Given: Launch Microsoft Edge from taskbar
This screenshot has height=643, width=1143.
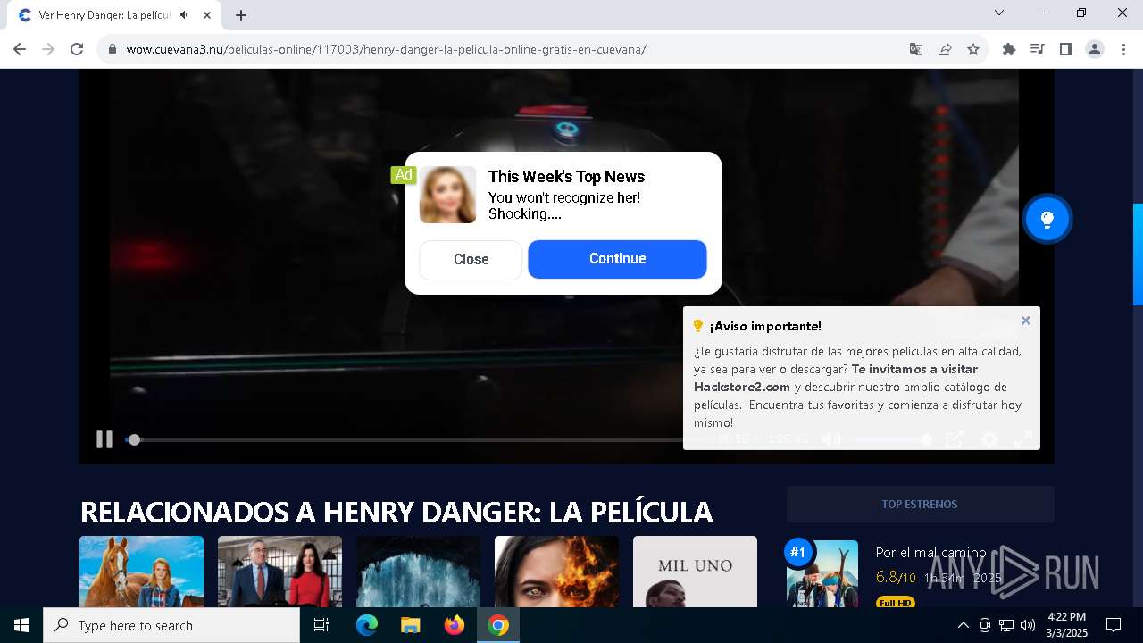Looking at the screenshot, I should click(366, 625).
